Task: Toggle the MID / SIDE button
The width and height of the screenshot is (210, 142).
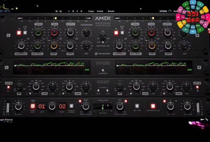Action: [137, 106]
